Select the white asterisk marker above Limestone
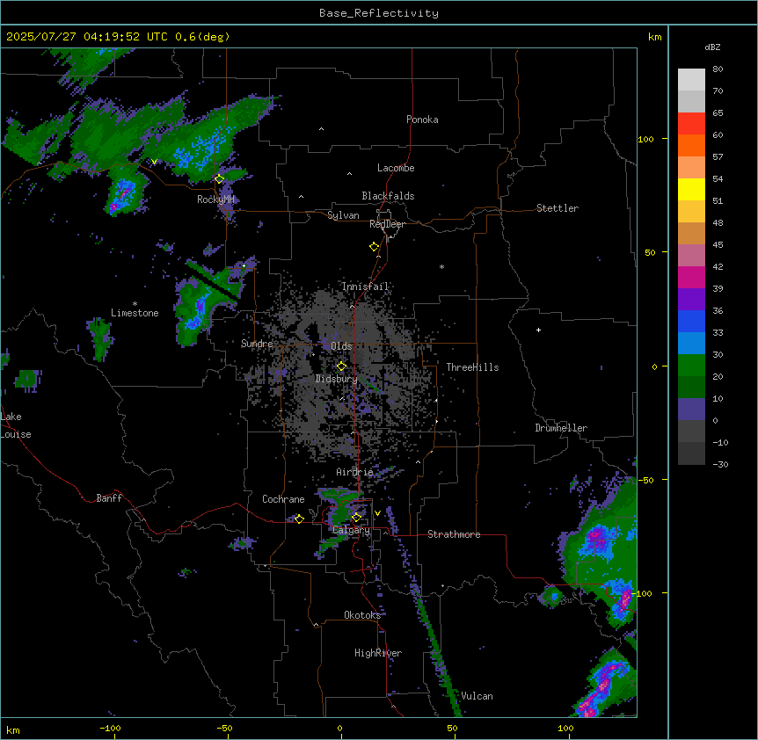758x740 pixels. (x=135, y=304)
